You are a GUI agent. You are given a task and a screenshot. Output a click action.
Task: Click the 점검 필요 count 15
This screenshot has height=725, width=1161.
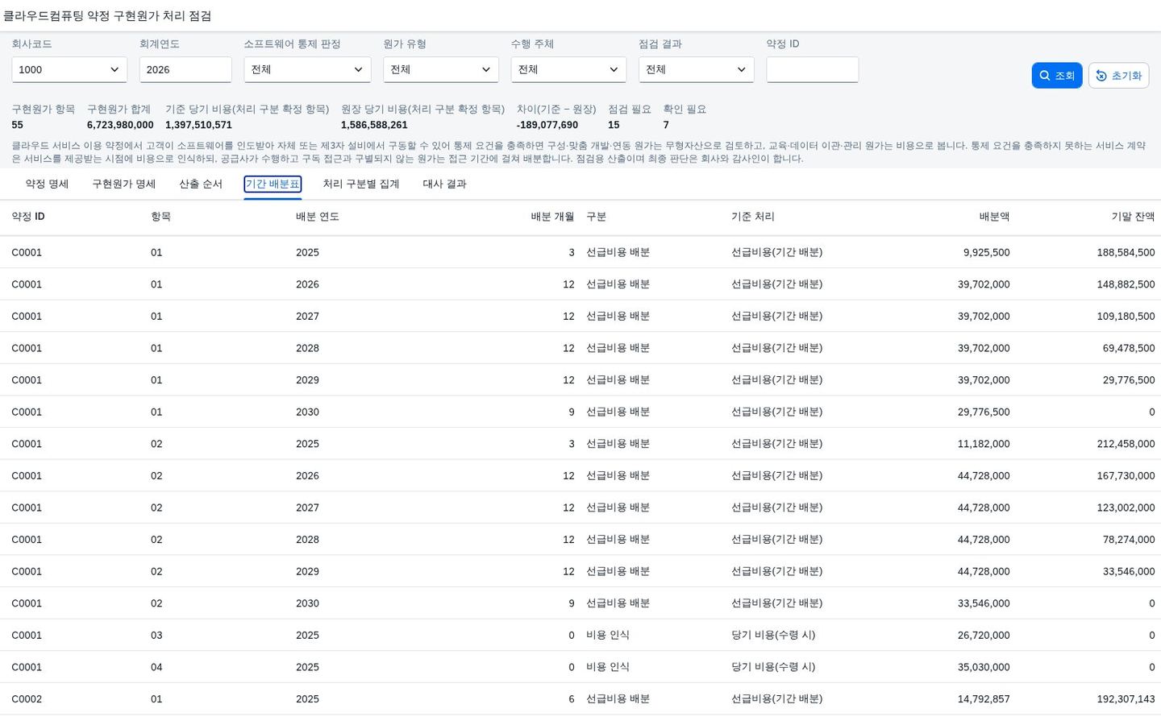(614, 125)
